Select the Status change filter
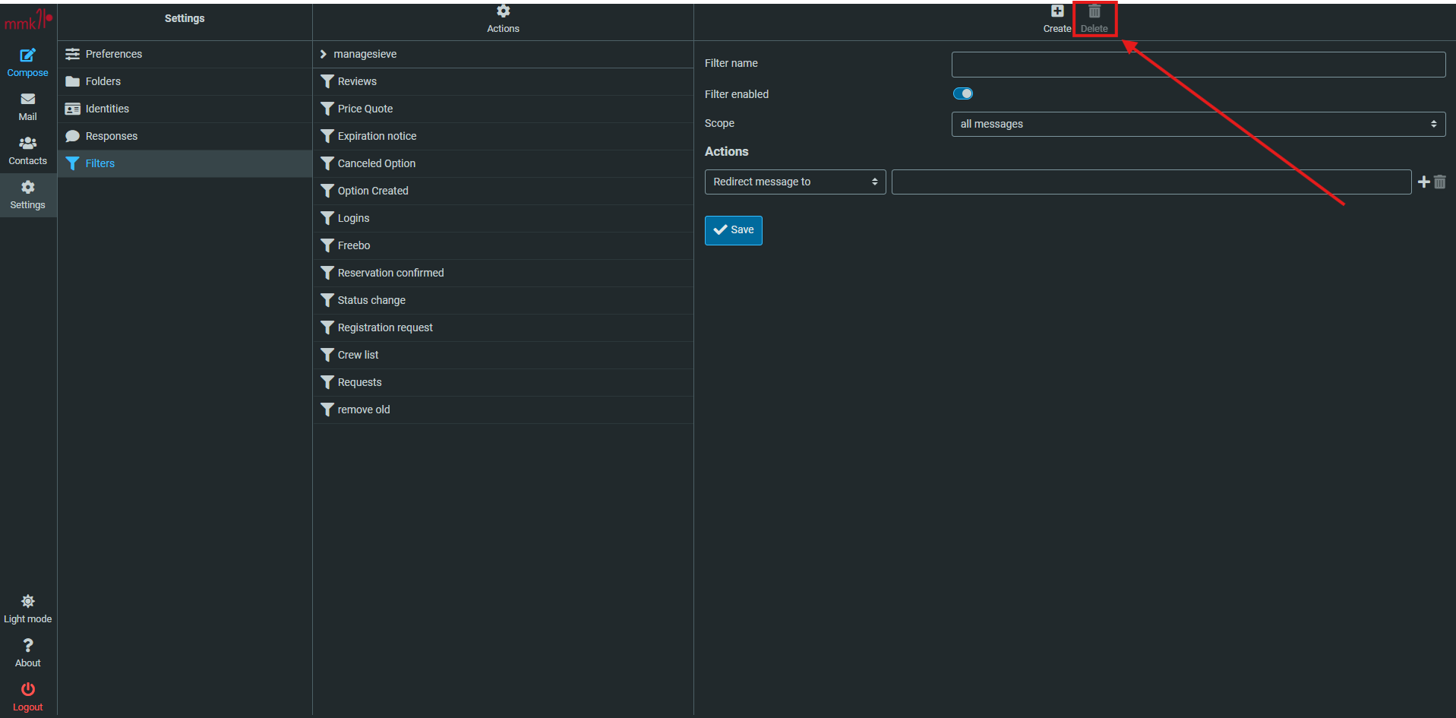This screenshot has height=718, width=1456. click(x=503, y=300)
